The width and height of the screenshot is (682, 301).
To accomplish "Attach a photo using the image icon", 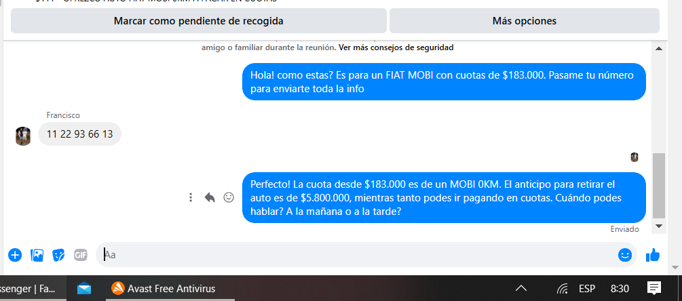I will pyautogui.click(x=37, y=255).
